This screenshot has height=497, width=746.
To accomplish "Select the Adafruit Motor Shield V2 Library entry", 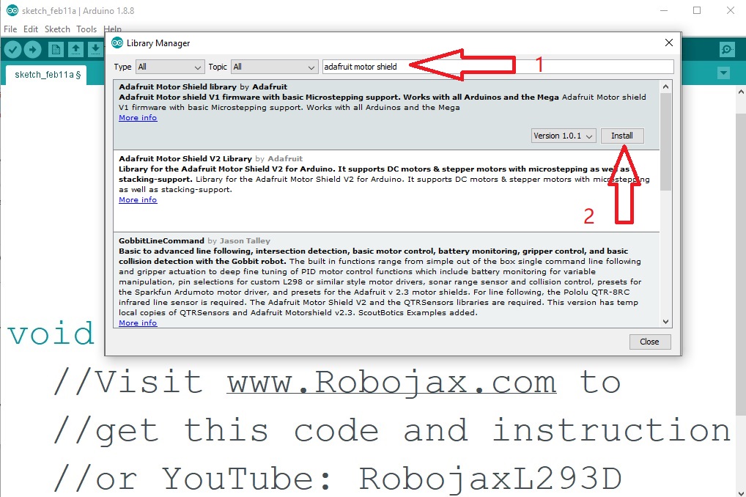I will (x=386, y=191).
